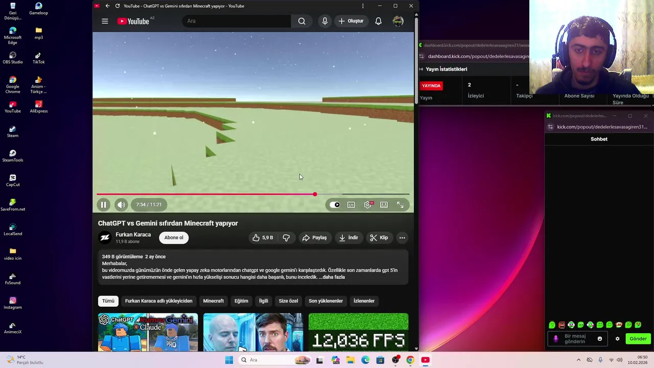Select the Furkan Karaca adlı yükleyiciden chip
The image size is (654, 368).
coord(159,301)
